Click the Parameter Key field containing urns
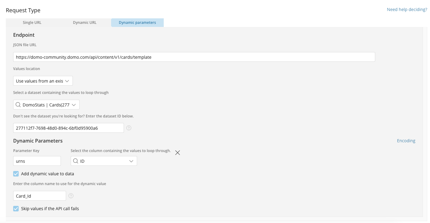This screenshot has height=223, width=430. [37, 161]
